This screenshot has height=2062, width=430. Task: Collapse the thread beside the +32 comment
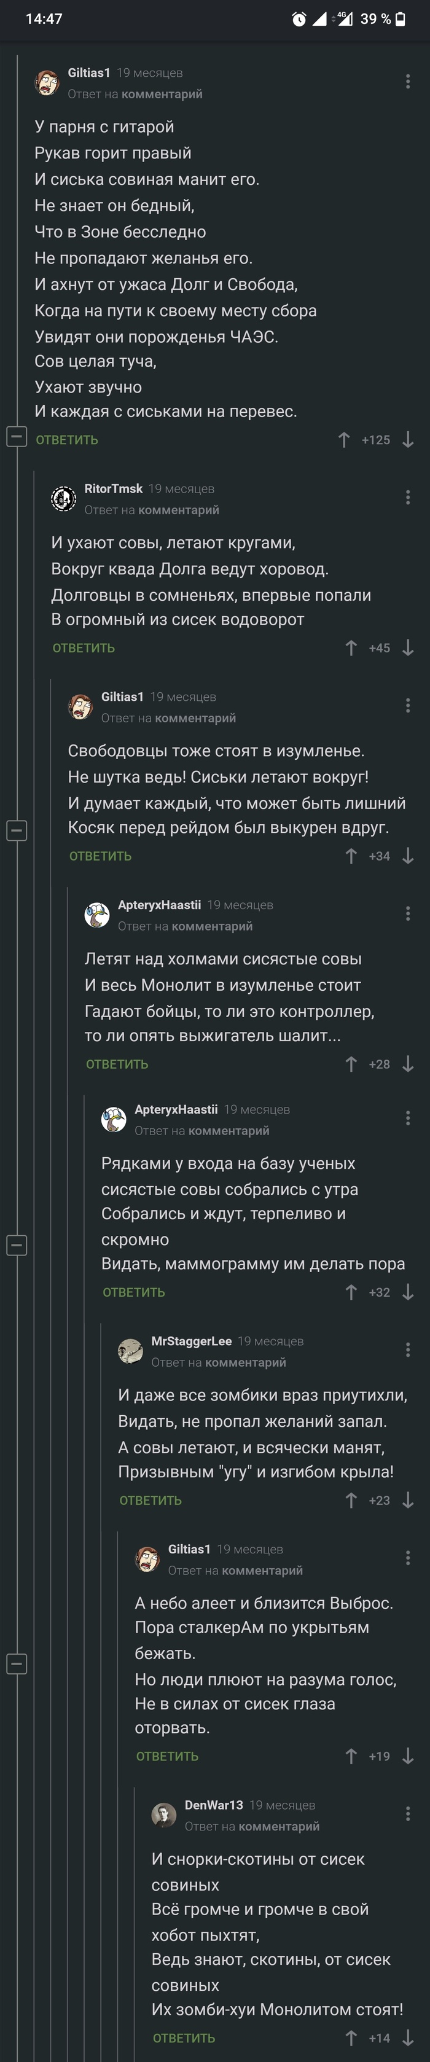17,1244
